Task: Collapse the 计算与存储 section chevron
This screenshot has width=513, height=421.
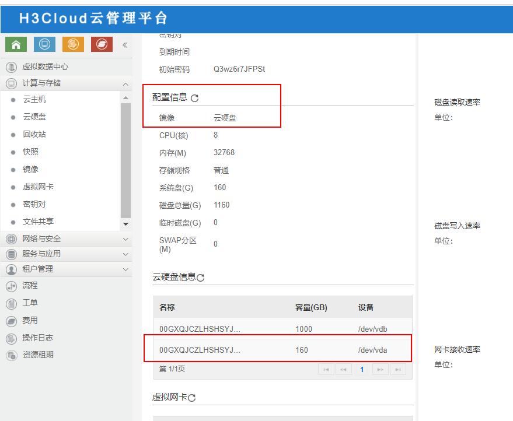Action: coord(125,84)
